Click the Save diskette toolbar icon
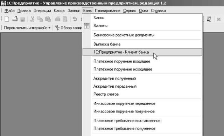This screenshot has height=136, width=224. click(22, 19)
